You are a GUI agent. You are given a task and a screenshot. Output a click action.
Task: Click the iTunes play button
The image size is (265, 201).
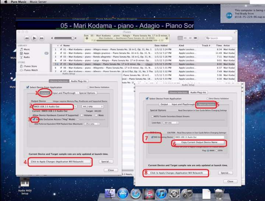point(34,38)
